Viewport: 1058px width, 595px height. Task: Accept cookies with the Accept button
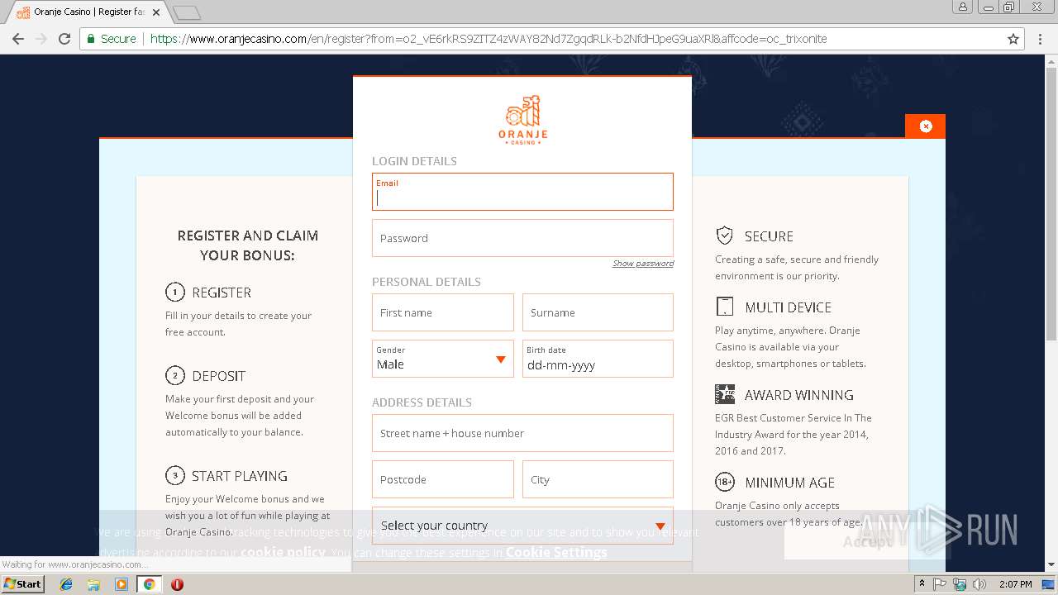click(x=867, y=542)
